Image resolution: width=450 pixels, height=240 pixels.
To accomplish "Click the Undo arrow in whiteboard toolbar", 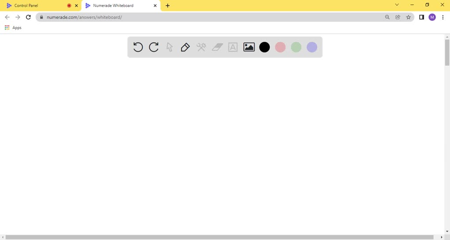I will tap(138, 47).
